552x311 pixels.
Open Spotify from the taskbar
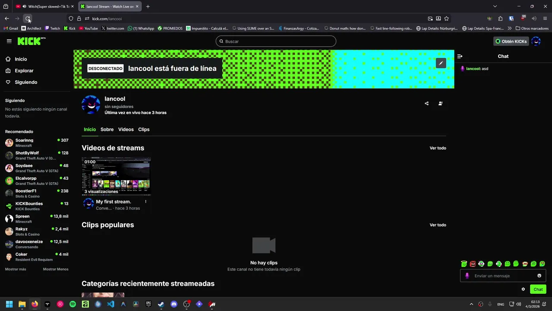(72, 304)
